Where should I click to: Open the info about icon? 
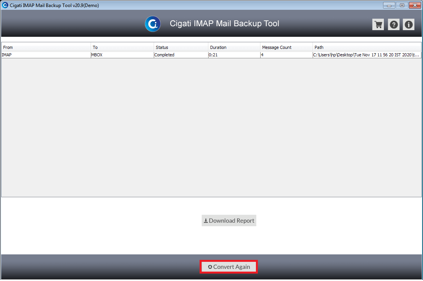pyautogui.click(x=409, y=25)
